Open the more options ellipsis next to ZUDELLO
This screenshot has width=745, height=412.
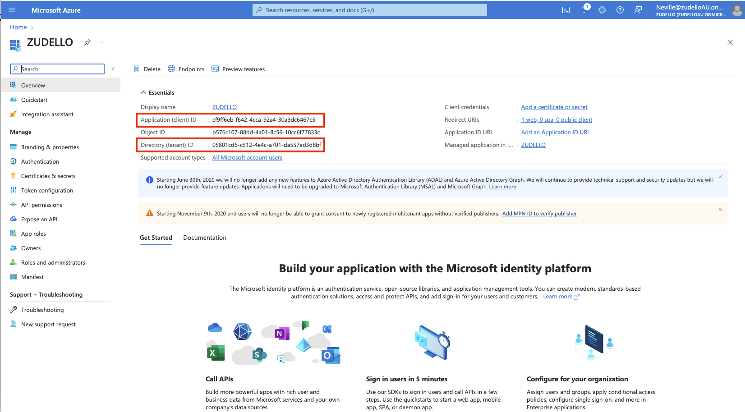point(102,42)
